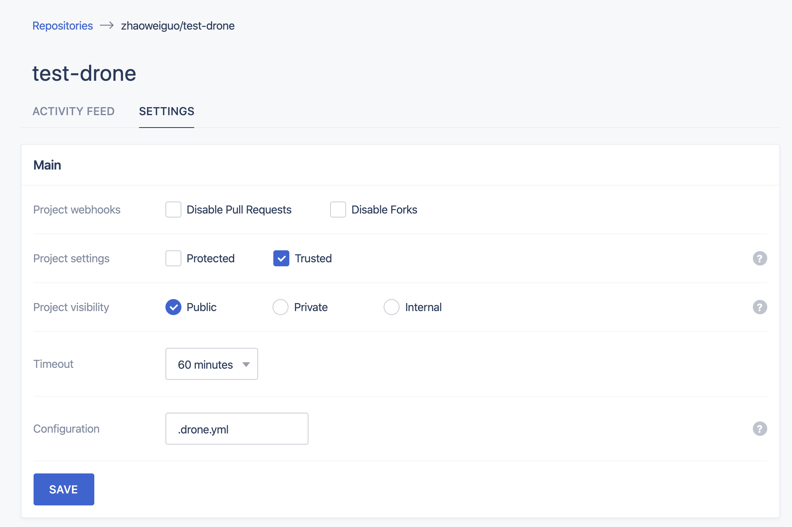This screenshot has height=527, width=792.
Task: Click the Timeout dropdown arrow
Action: 246,364
